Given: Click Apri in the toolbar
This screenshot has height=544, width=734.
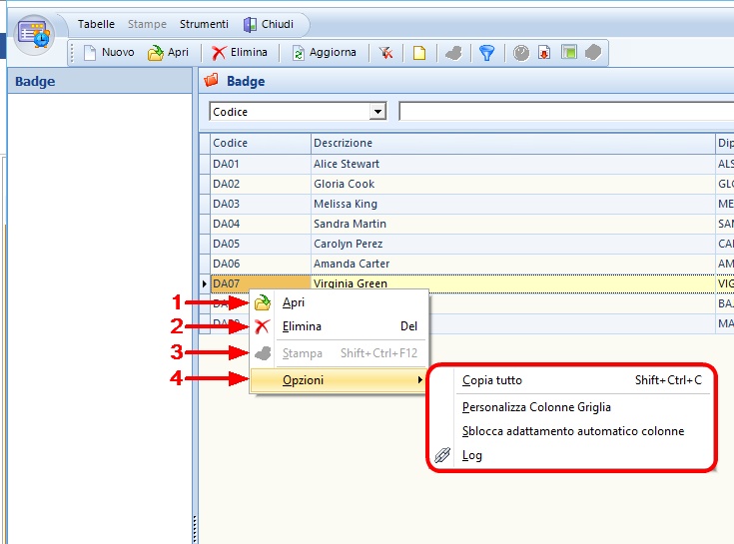Looking at the screenshot, I should coord(168,53).
